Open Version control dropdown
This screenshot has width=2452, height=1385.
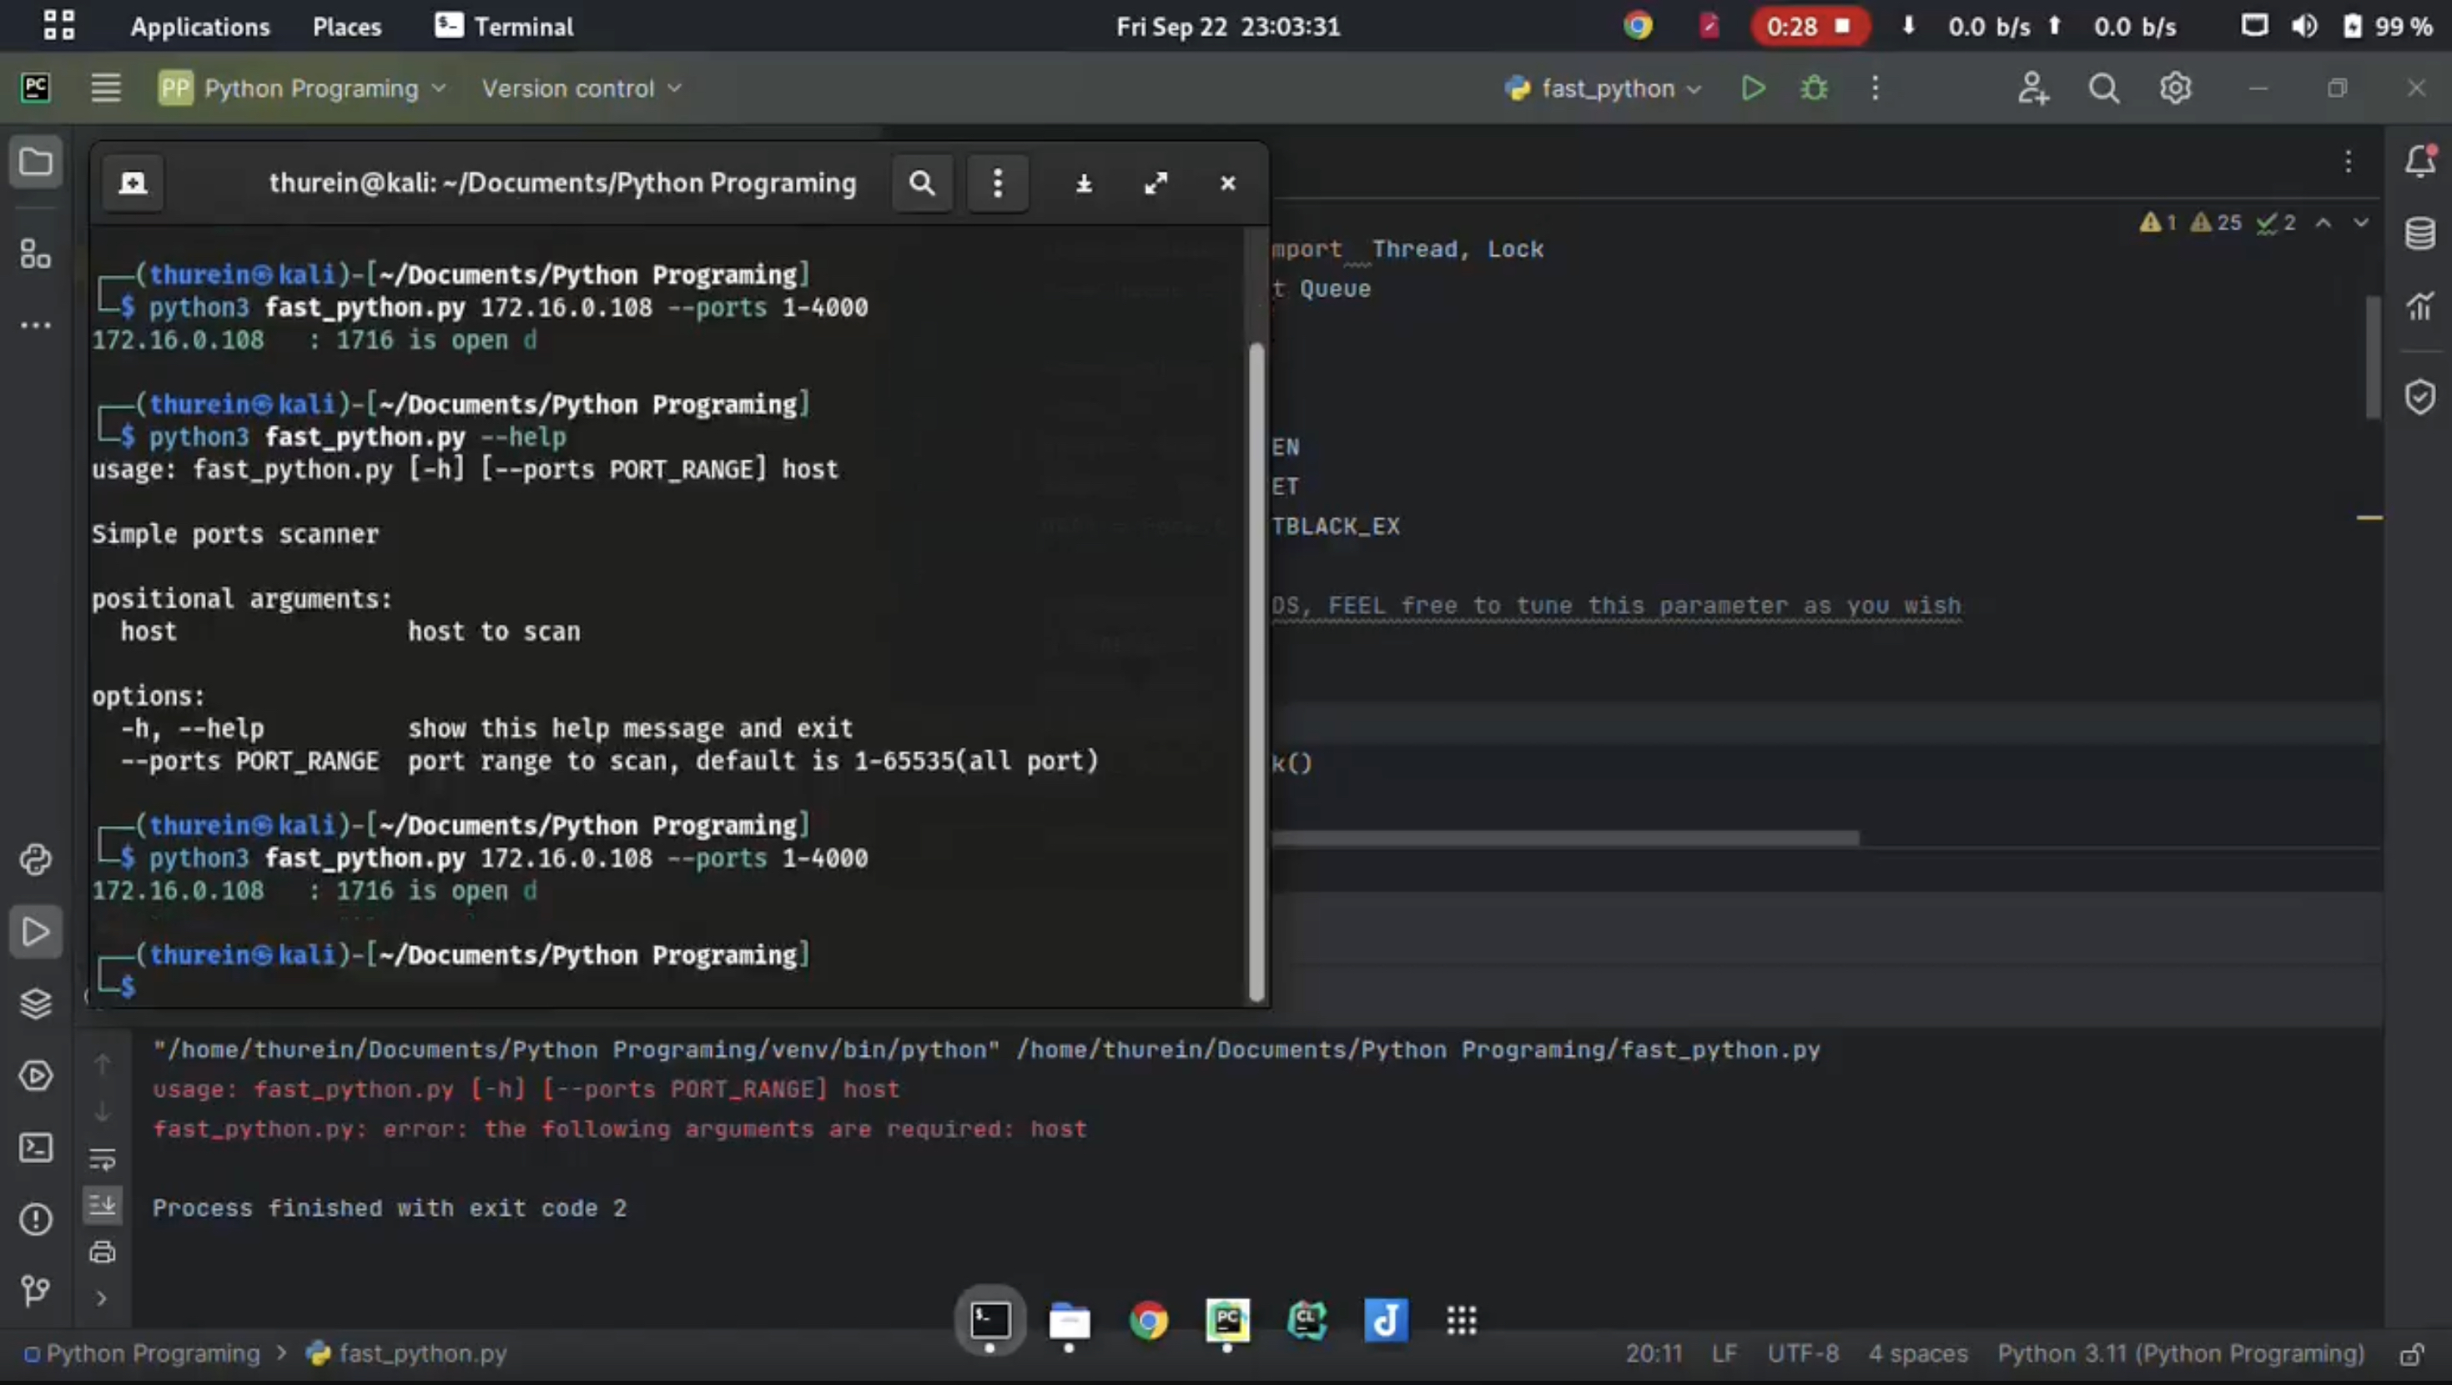582,88
